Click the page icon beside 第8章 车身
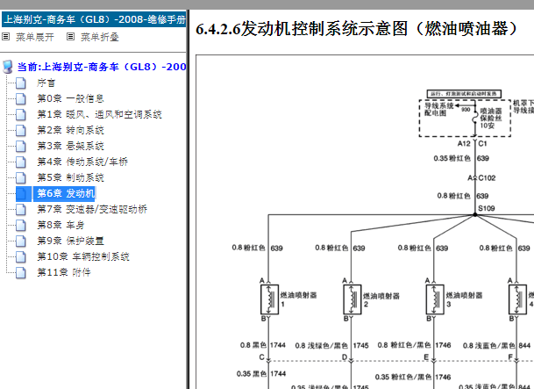 (21, 225)
